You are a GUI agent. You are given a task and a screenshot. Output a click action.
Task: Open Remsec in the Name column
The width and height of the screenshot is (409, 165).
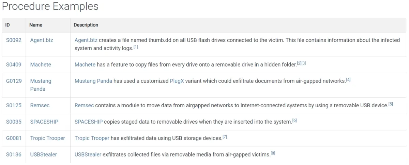point(40,106)
